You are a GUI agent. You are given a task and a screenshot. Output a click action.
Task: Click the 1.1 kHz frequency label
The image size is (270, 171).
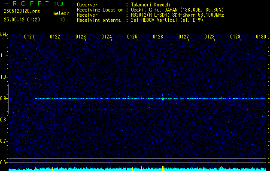(x=3, y=56)
